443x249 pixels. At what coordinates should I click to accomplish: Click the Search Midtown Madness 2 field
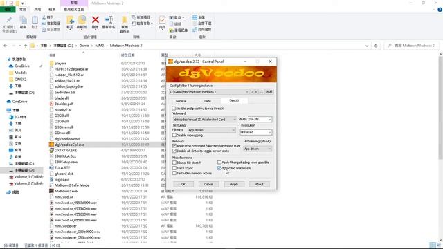click(x=412, y=46)
